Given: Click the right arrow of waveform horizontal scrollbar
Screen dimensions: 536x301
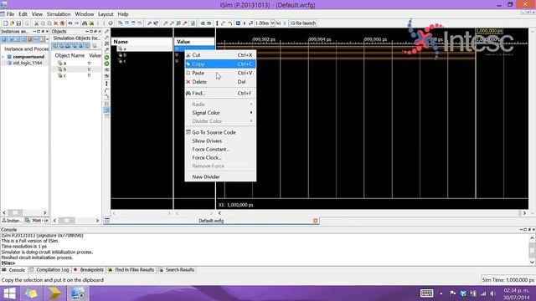Looking at the screenshot, I should pyautogui.click(x=524, y=213).
